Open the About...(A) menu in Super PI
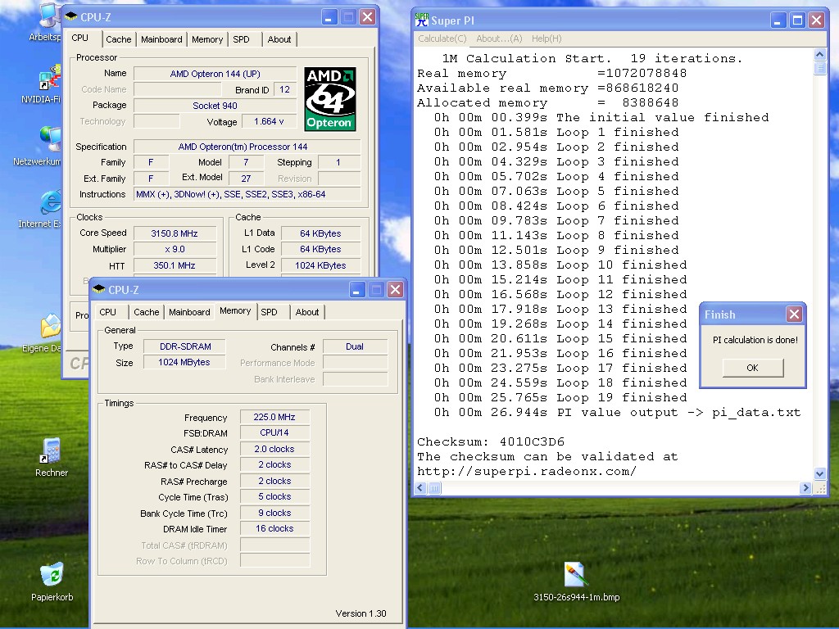This screenshot has width=839, height=629. pyautogui.click(x=499, y=38)
